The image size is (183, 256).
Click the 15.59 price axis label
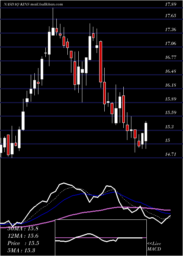coord(171,113)
